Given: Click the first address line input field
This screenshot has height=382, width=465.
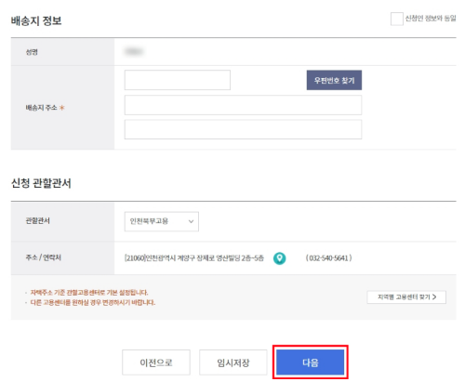Looking at the screenshot, I should coord(243,105).
